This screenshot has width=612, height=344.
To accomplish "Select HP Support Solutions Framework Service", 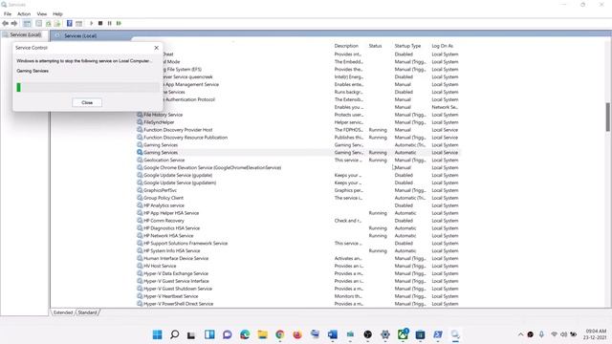I will point(298,244).
